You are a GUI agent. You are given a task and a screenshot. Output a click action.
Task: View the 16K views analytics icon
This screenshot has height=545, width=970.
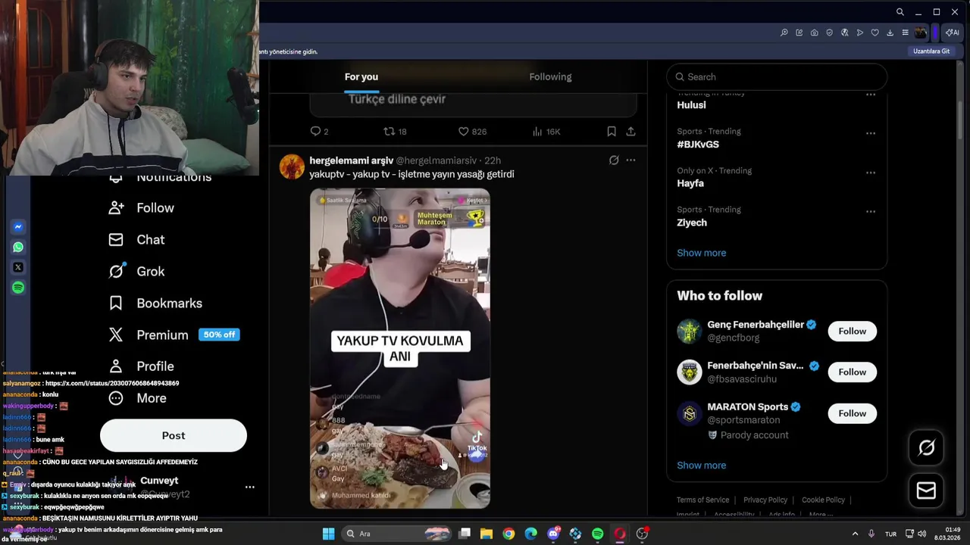tap(546, 131)
